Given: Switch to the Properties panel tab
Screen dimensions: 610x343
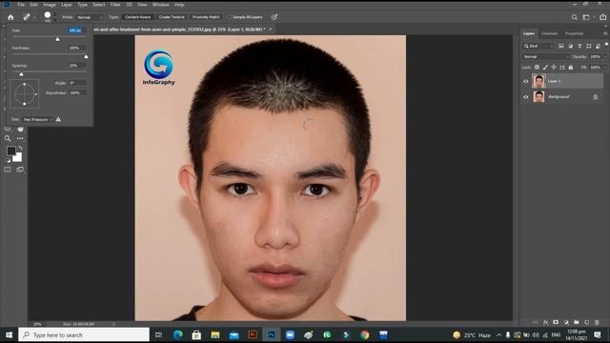Looking at the screenshot, I should tap(574, 33).
